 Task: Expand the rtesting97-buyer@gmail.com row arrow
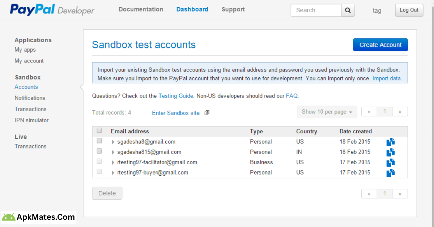113,173
